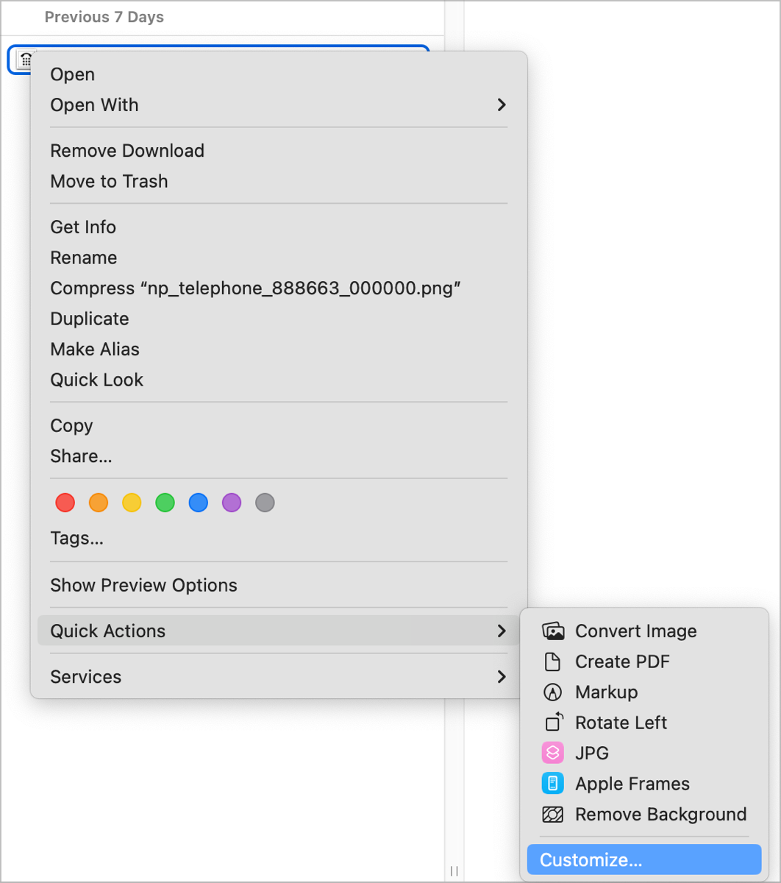Expand the Open With submenu arrow
Screen dimensions: 781x883
(501, 105)
